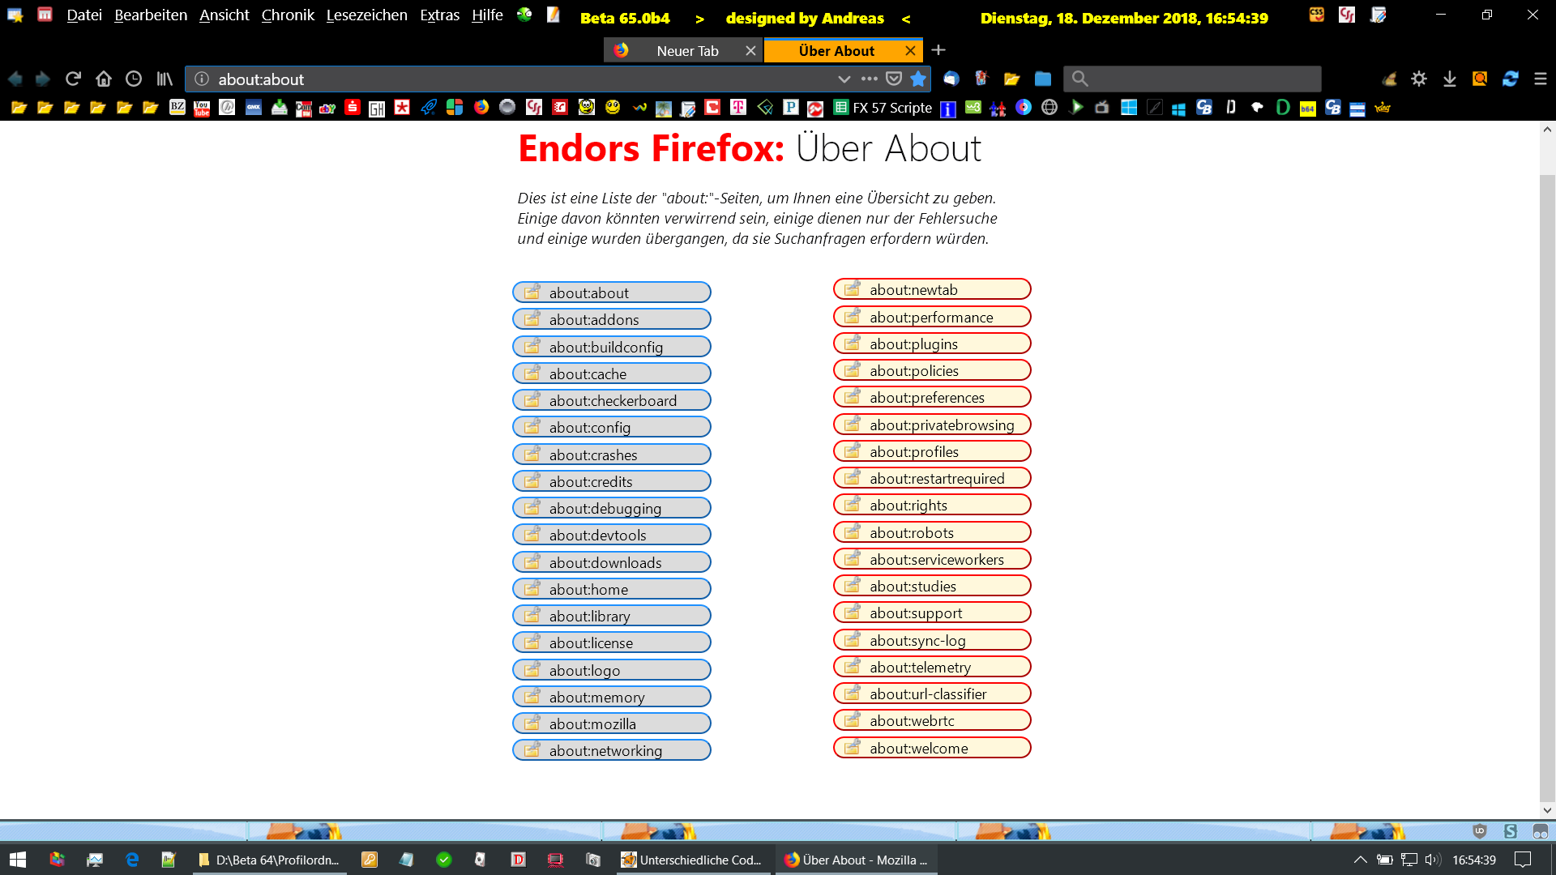Open the Lesezeichen menu
The height and width of the screenshot is (875, 1556).
click(x=366, y=15)
